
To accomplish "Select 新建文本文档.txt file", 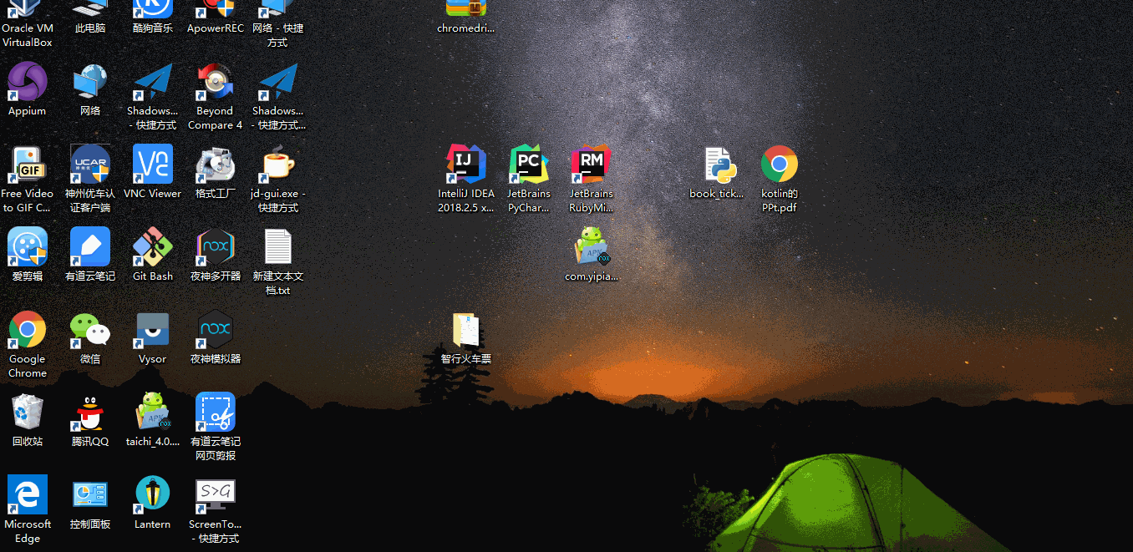I will [x=278, y=261].
